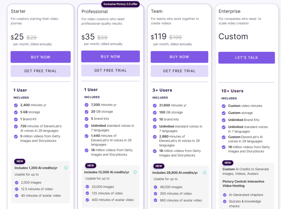281x209 pixels.
Task: Click checkmark beside 2,880 minutes of ElevenLab's
Action: (155, 137)
